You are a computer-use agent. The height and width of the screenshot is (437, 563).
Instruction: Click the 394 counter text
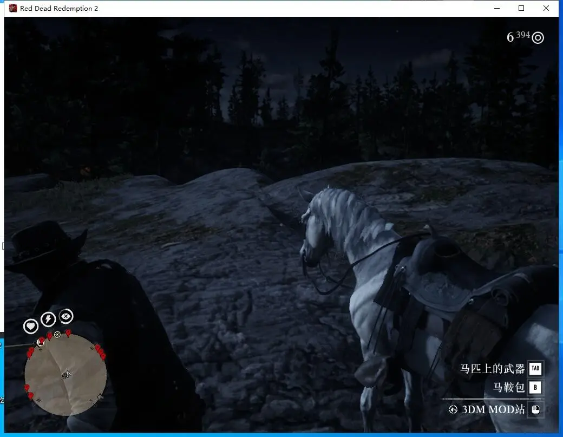click(x=523, y=35)
